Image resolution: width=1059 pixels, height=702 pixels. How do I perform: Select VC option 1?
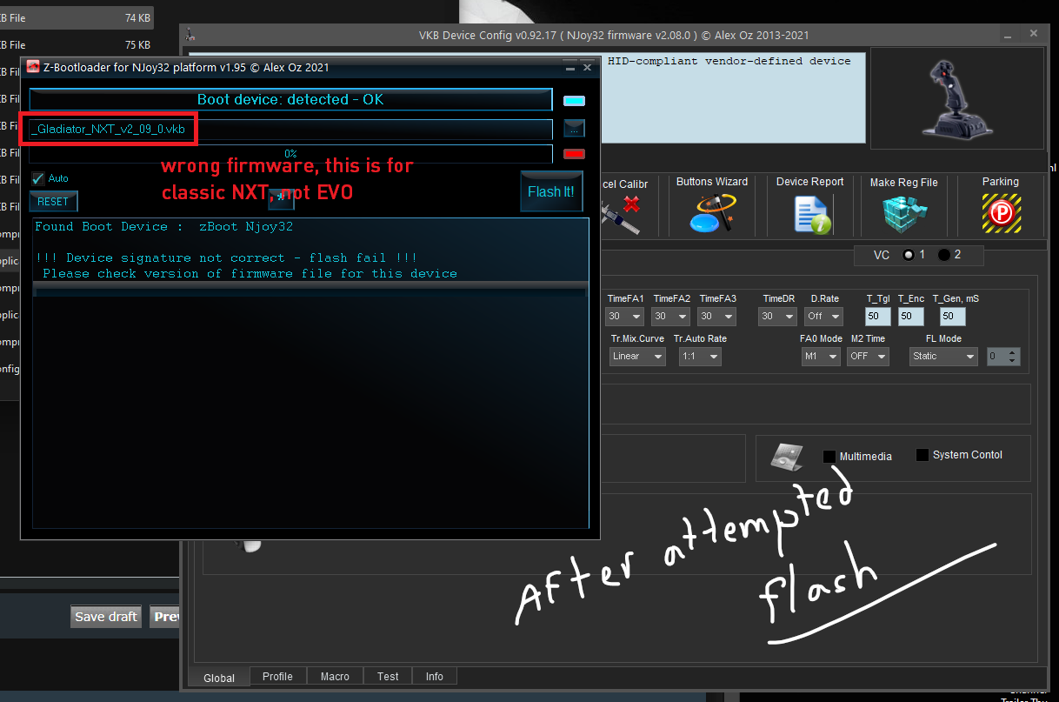[909, 255]
